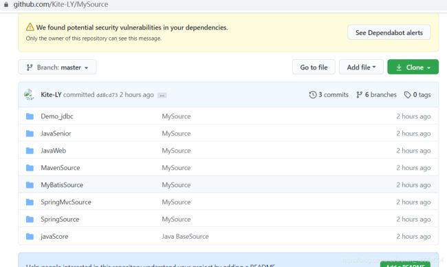
Task: Click "Only the owner of this repository" message
Action: pos(94,39)
